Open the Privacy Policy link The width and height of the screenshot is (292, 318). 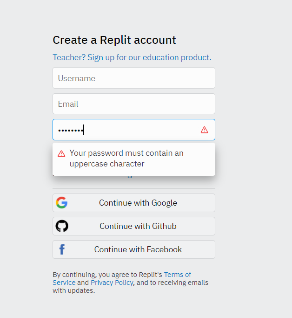coord(112,283)
